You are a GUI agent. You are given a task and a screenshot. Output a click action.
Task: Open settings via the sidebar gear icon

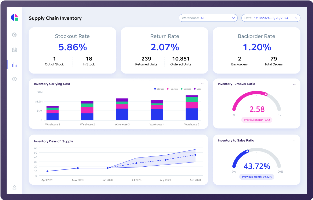click(14, 79)
